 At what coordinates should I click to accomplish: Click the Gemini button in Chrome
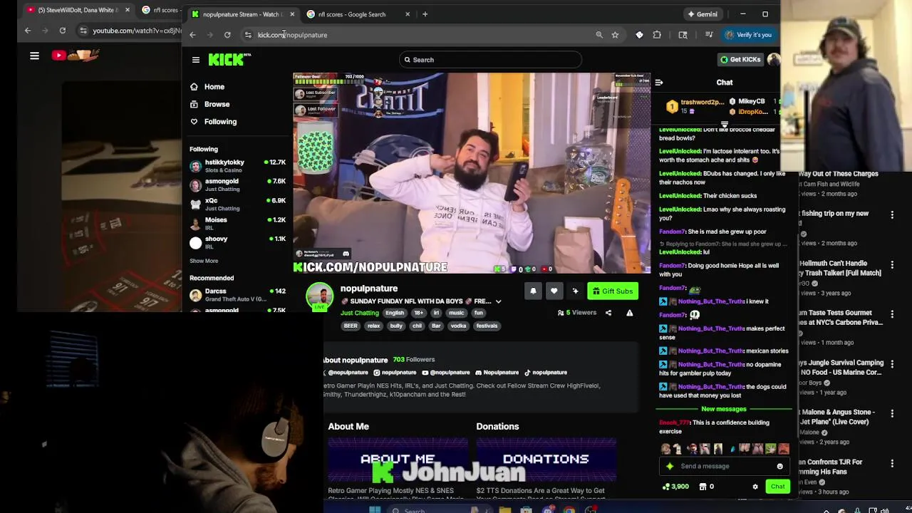tap(702, 14)
